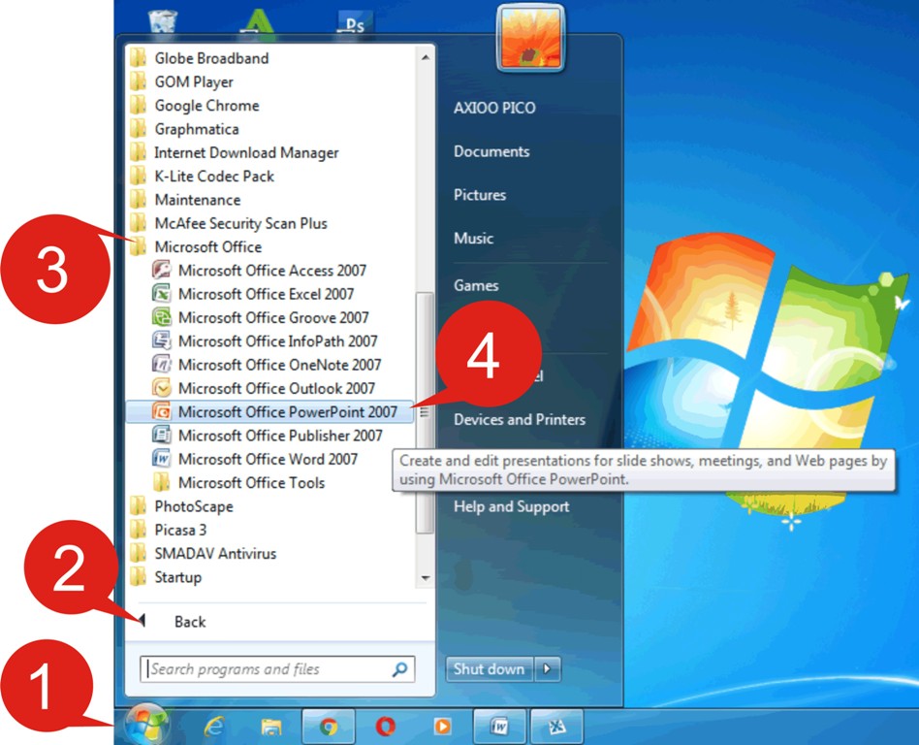Open AXIOO PICO user folder
The height and width of the screenshot is (745, 919).
tap(494, 108)
